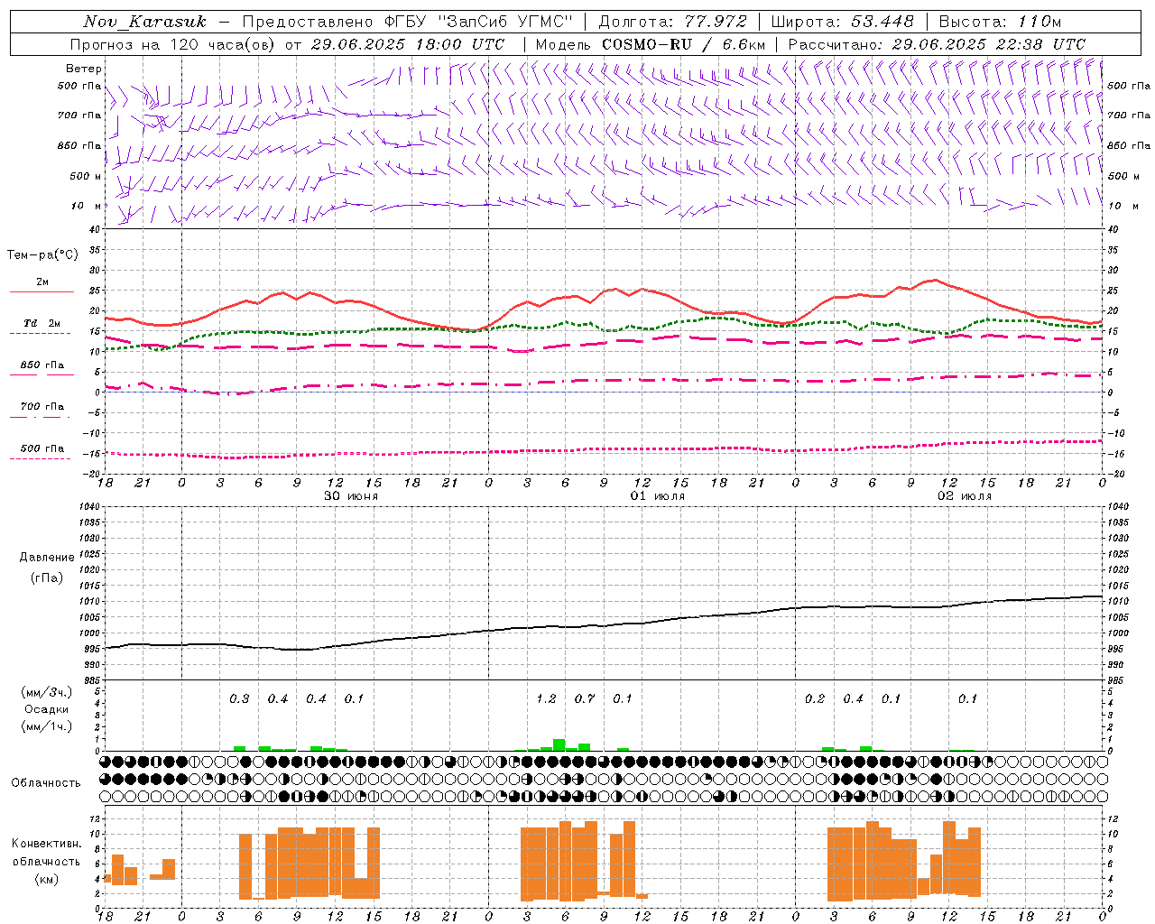Click the '01 июля' date label
The image size is (1155, 924).
tap(658, 496)
